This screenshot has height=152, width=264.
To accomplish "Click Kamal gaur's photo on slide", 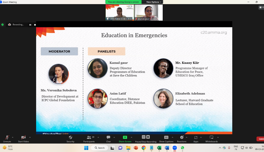I will coord(97,68).
